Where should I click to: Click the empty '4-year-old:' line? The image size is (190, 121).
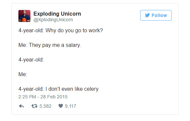(x=31, y=60)
